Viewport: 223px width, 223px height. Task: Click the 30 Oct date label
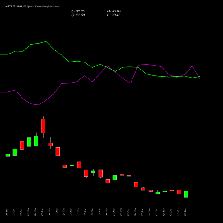7,212
